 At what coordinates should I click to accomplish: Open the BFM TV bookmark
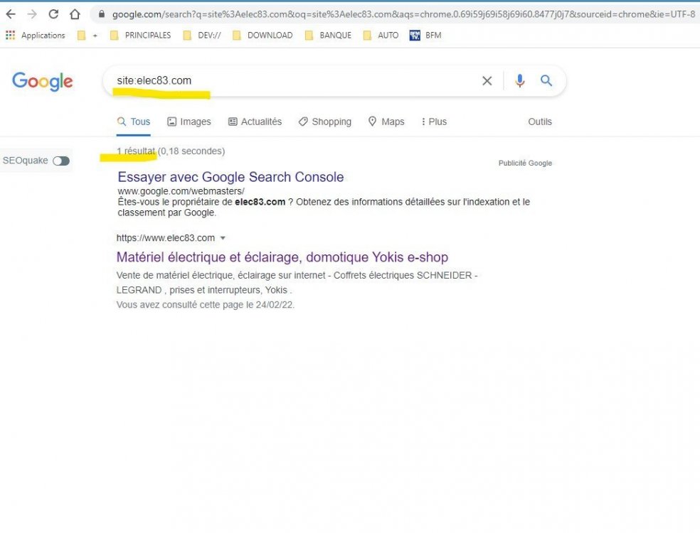(x=425, y=36)
